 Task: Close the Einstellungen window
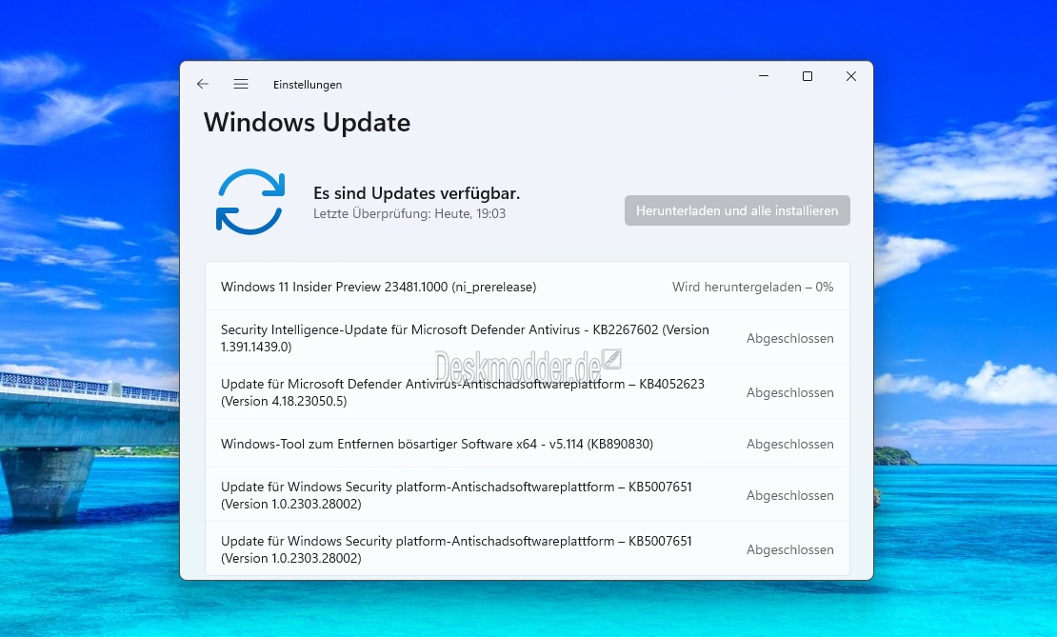(x=850, y=76)
